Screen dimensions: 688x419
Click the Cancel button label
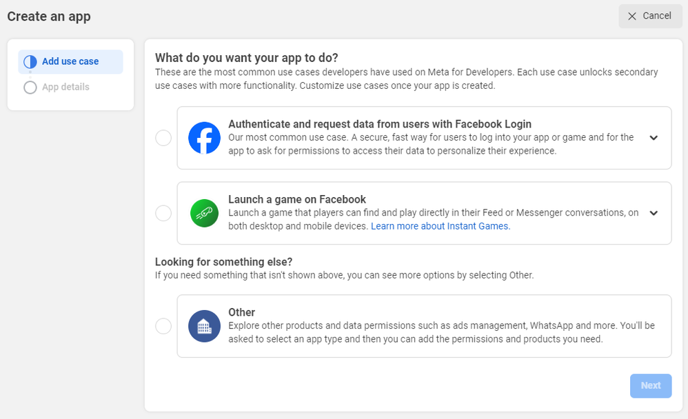point(657,16)
